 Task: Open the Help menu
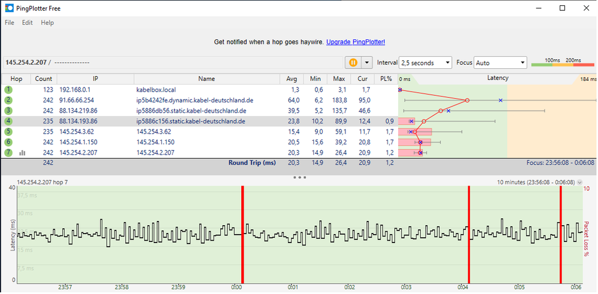pos(47,23)
